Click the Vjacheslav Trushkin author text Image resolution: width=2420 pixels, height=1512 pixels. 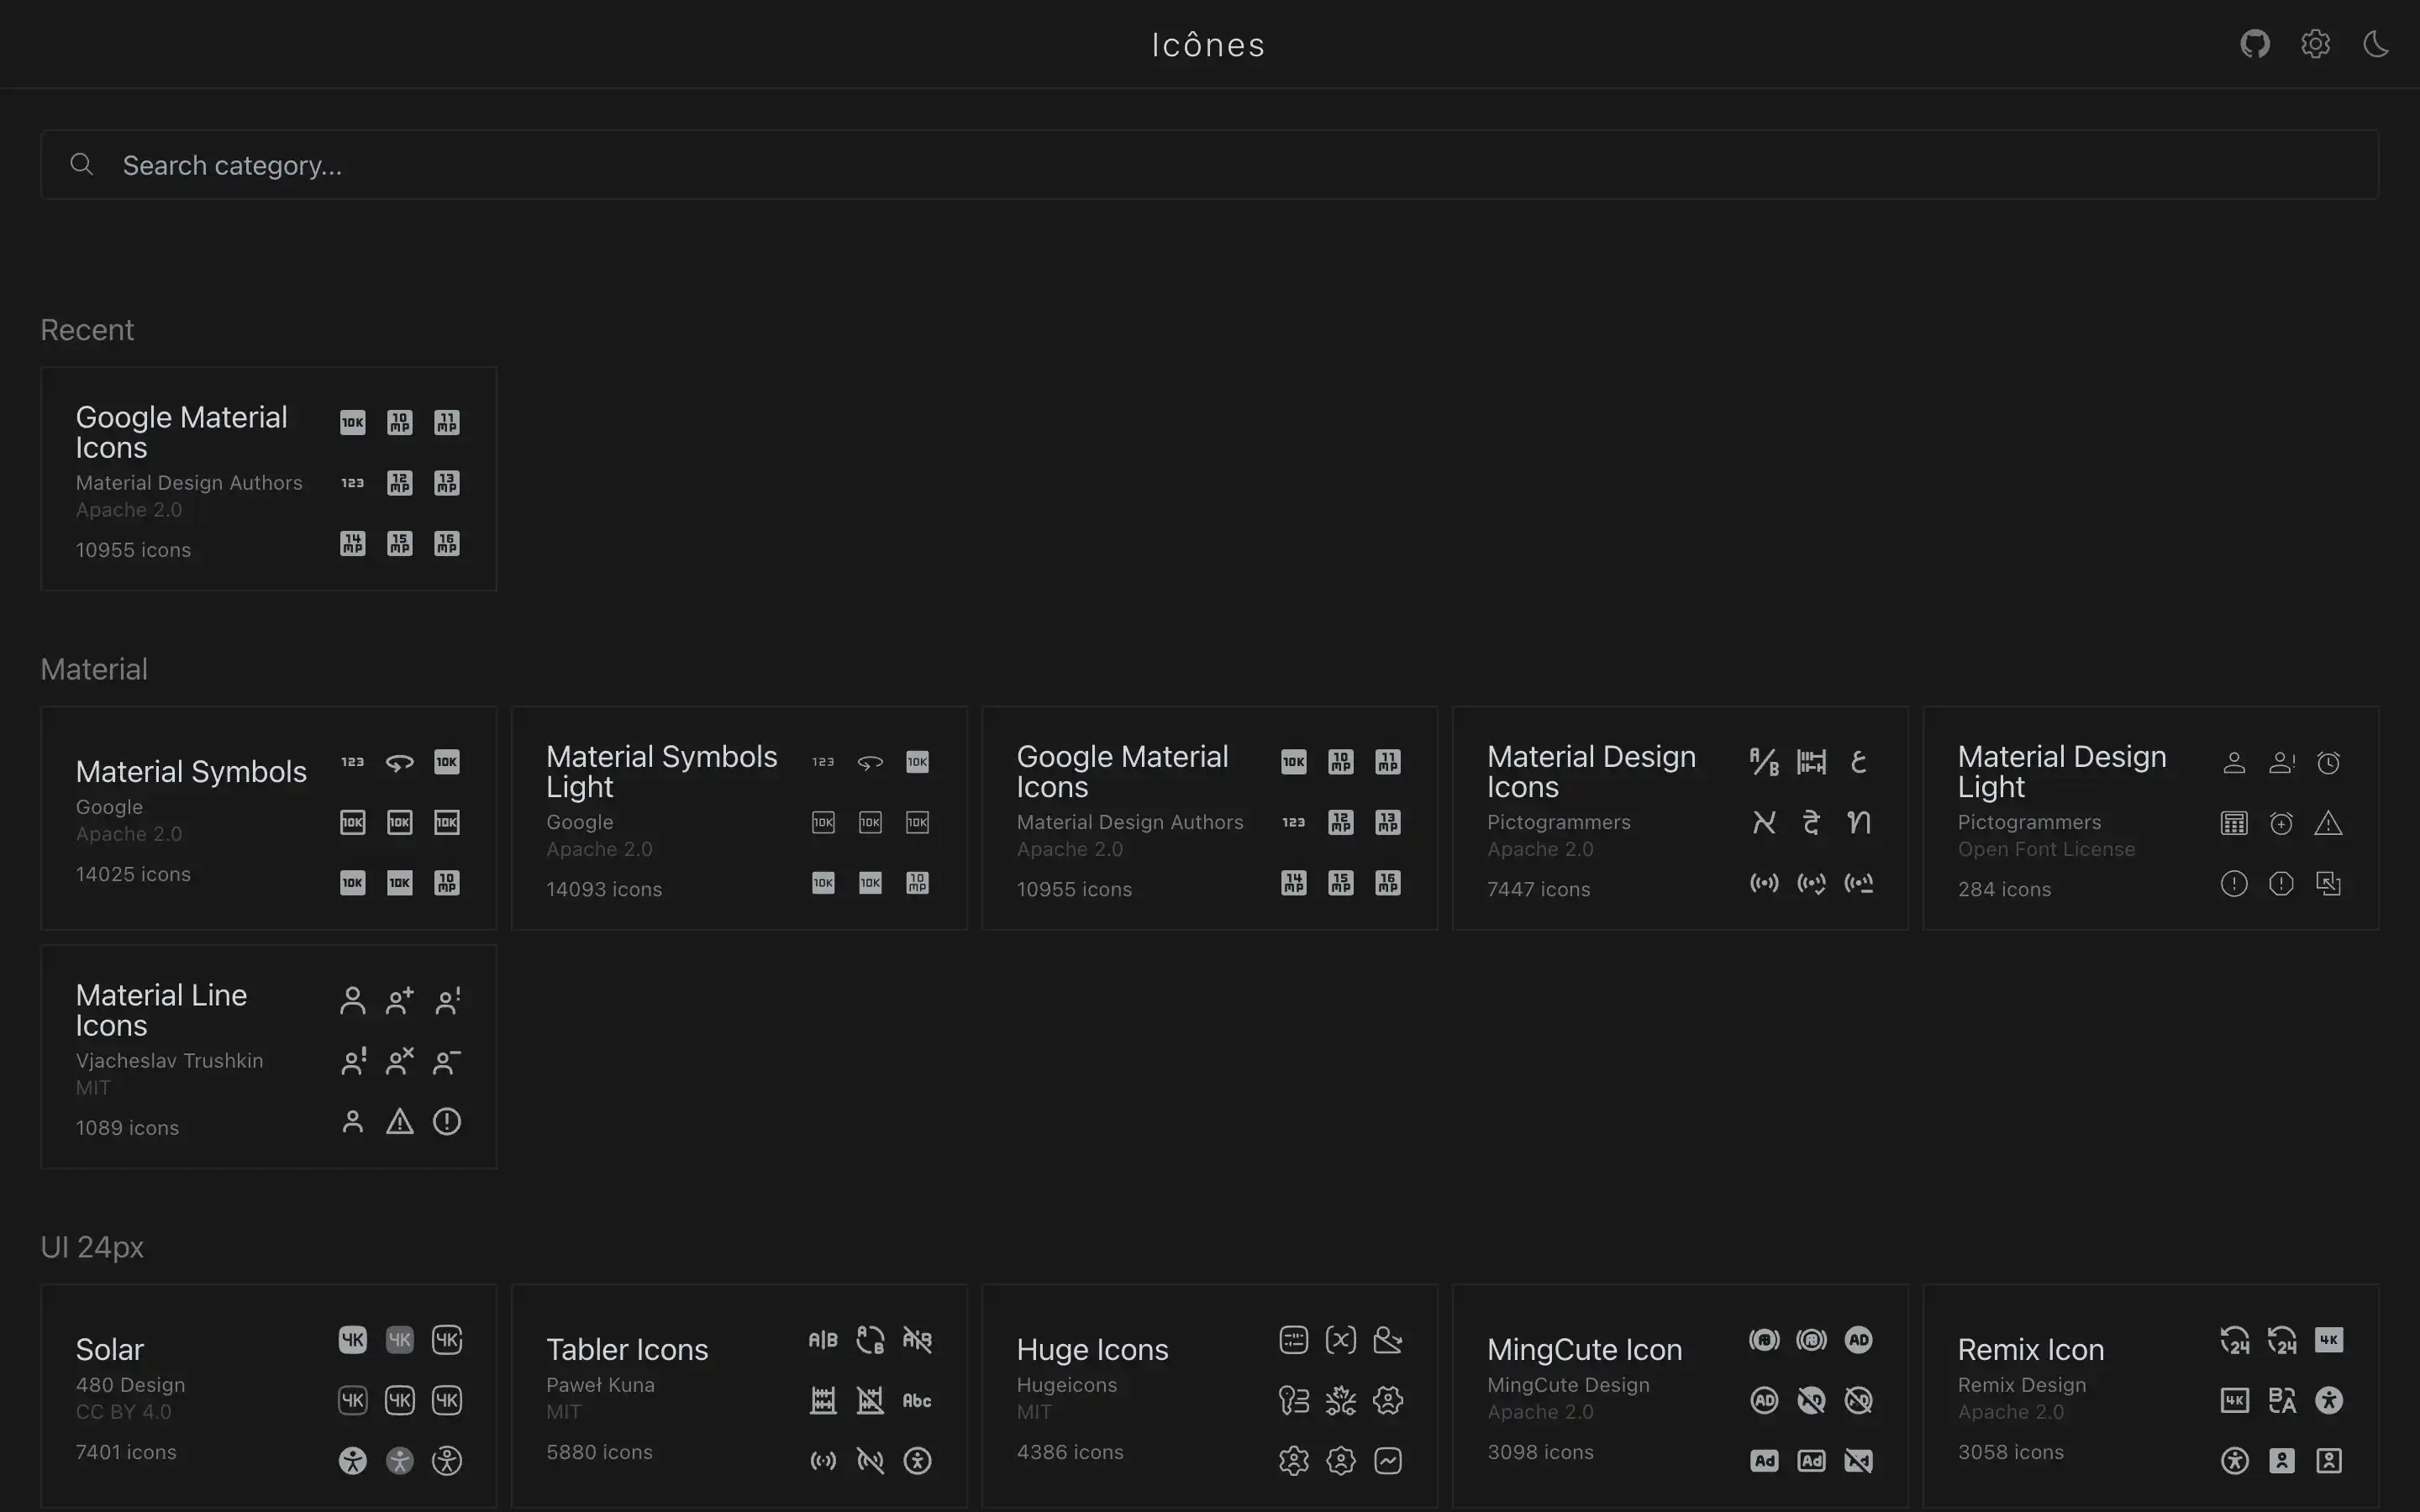click(x=169, y=1061)
